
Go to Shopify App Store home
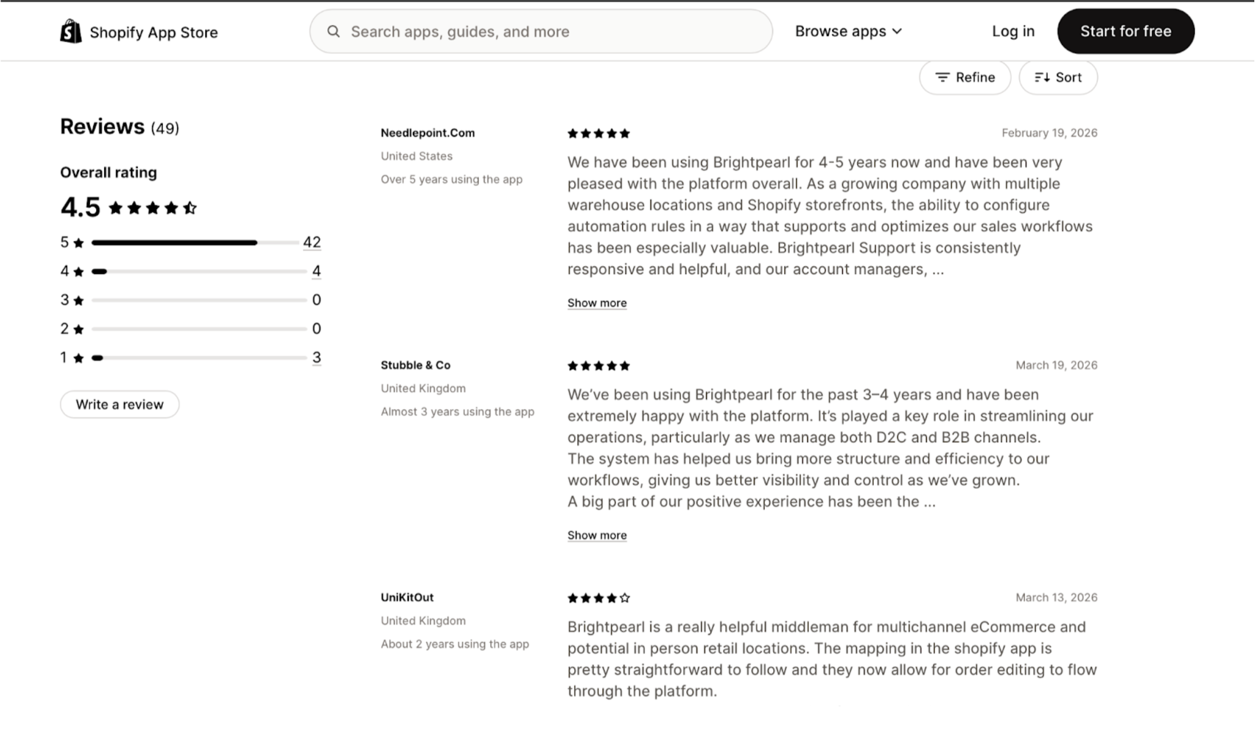point(154,33)
